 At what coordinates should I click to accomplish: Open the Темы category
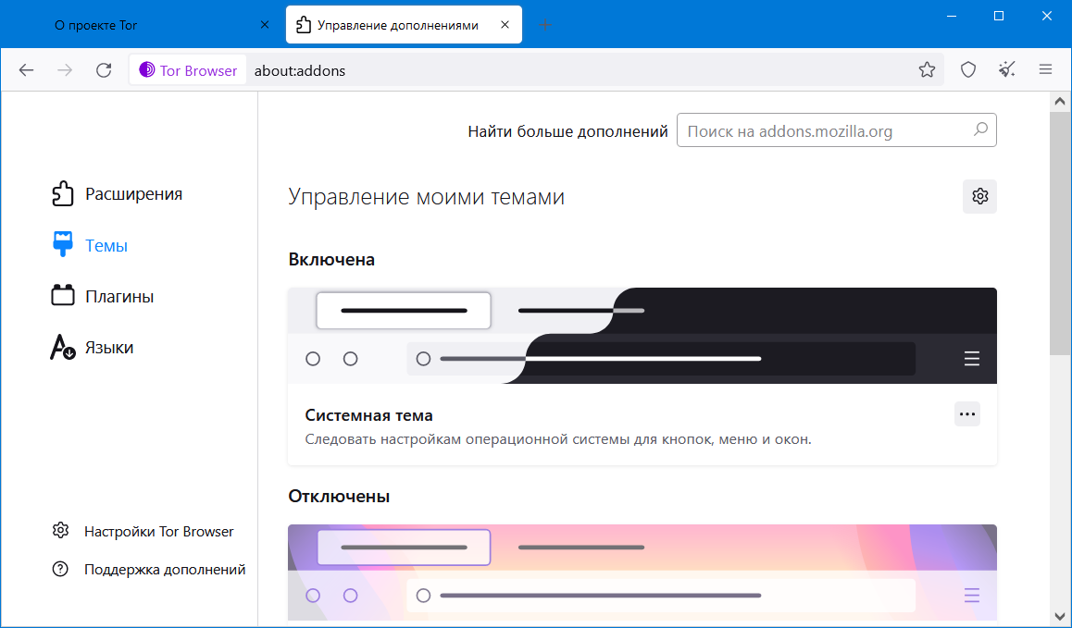coord(90,245)
